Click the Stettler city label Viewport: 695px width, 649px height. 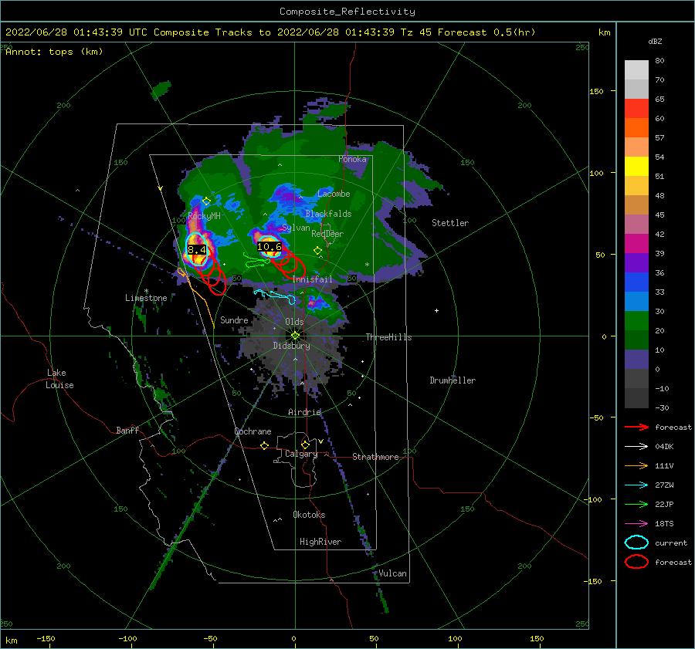pyautogui.click(x=450, y=223)
